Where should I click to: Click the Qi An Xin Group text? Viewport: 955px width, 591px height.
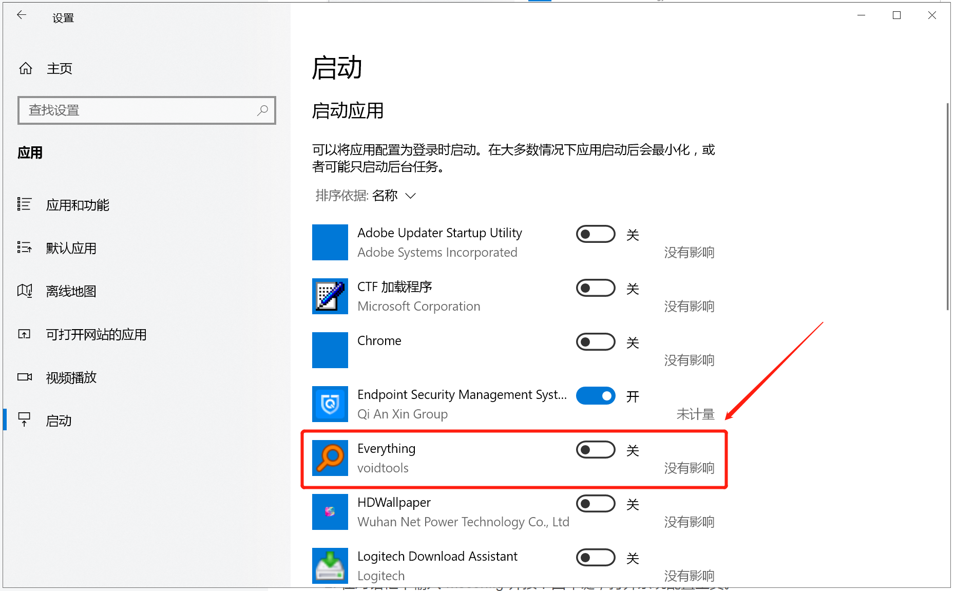[x=403, y=414]
